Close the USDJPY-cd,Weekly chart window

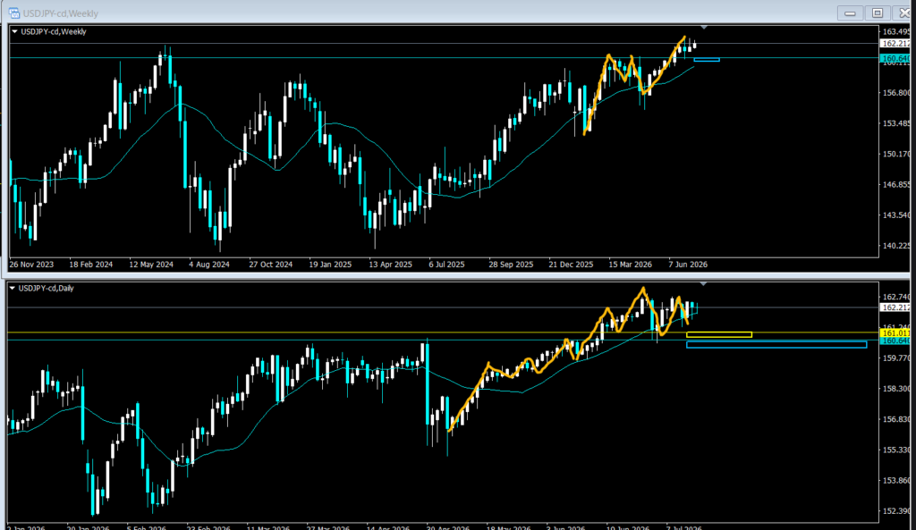(x=903, y=13)
